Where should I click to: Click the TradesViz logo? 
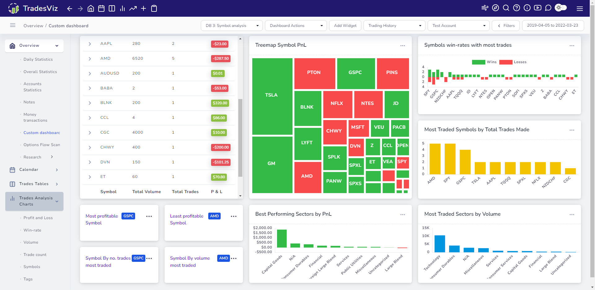(33, 8)
